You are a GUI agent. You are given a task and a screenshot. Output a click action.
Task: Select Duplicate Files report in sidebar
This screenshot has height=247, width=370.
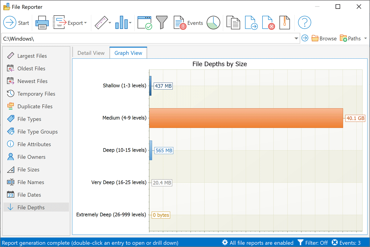35,106
